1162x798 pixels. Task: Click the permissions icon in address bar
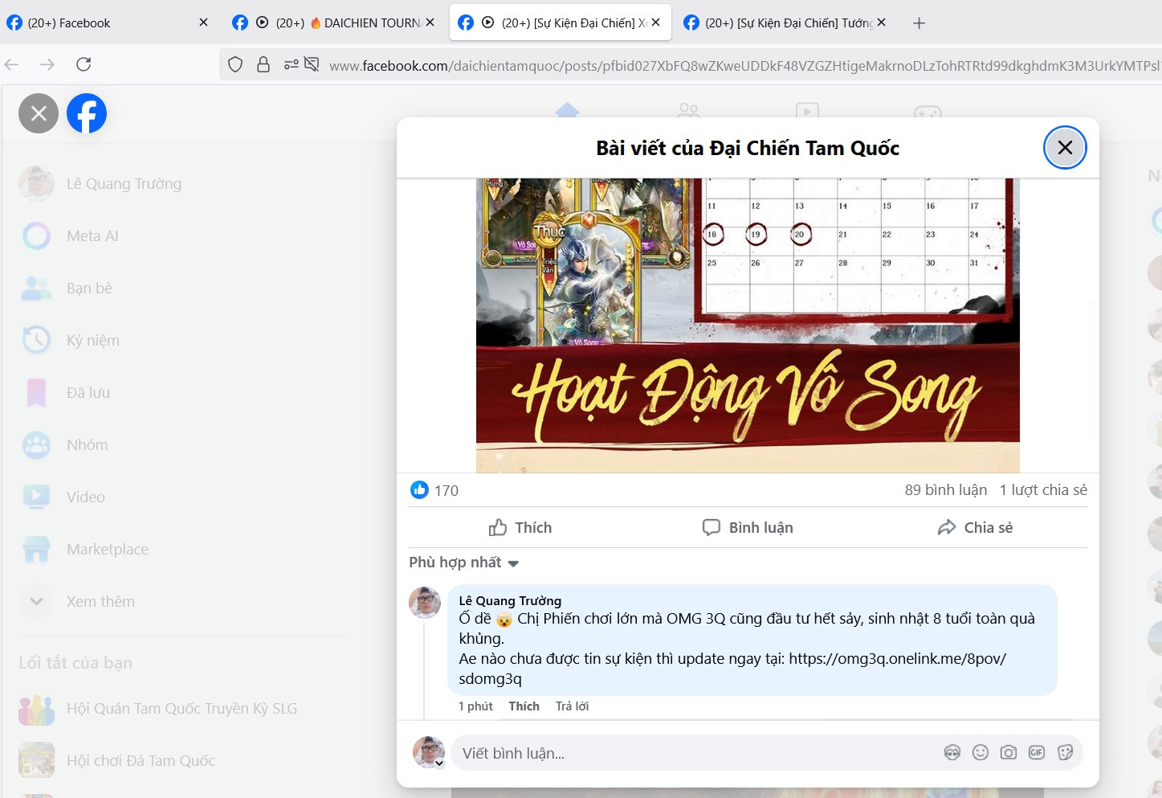point(292,64)
